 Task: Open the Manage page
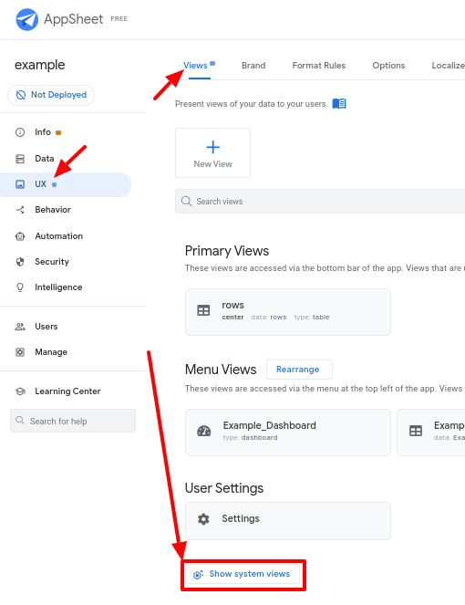coord(51,352)
